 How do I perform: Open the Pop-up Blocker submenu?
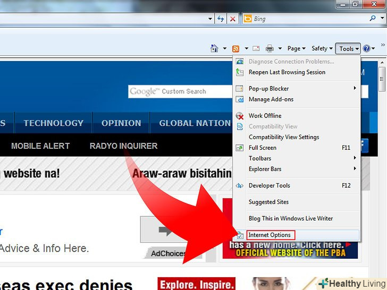pyautogui.click(x=296, y=89)
